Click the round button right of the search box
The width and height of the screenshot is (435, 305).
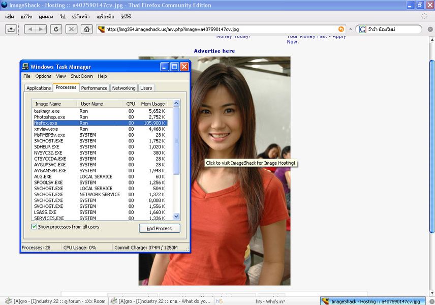tap(430, 29)
